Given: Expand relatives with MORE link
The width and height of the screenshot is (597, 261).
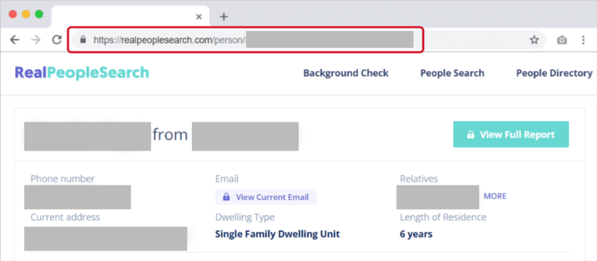Looking at the screenshot, I should tap(495, 197).
